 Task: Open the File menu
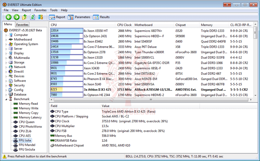(x=6, y=10)
